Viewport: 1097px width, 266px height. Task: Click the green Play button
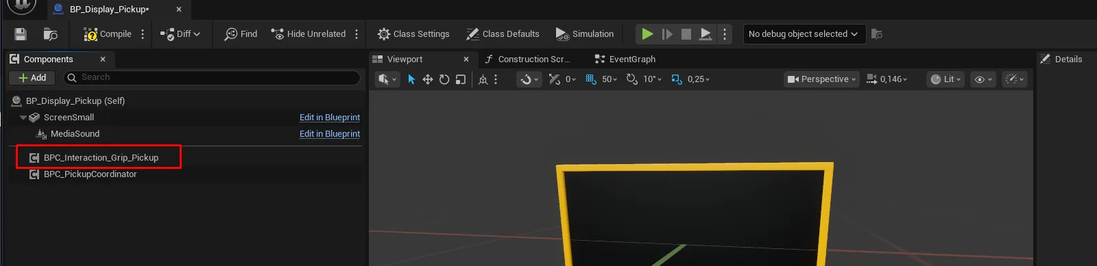(x=647, y=34)
